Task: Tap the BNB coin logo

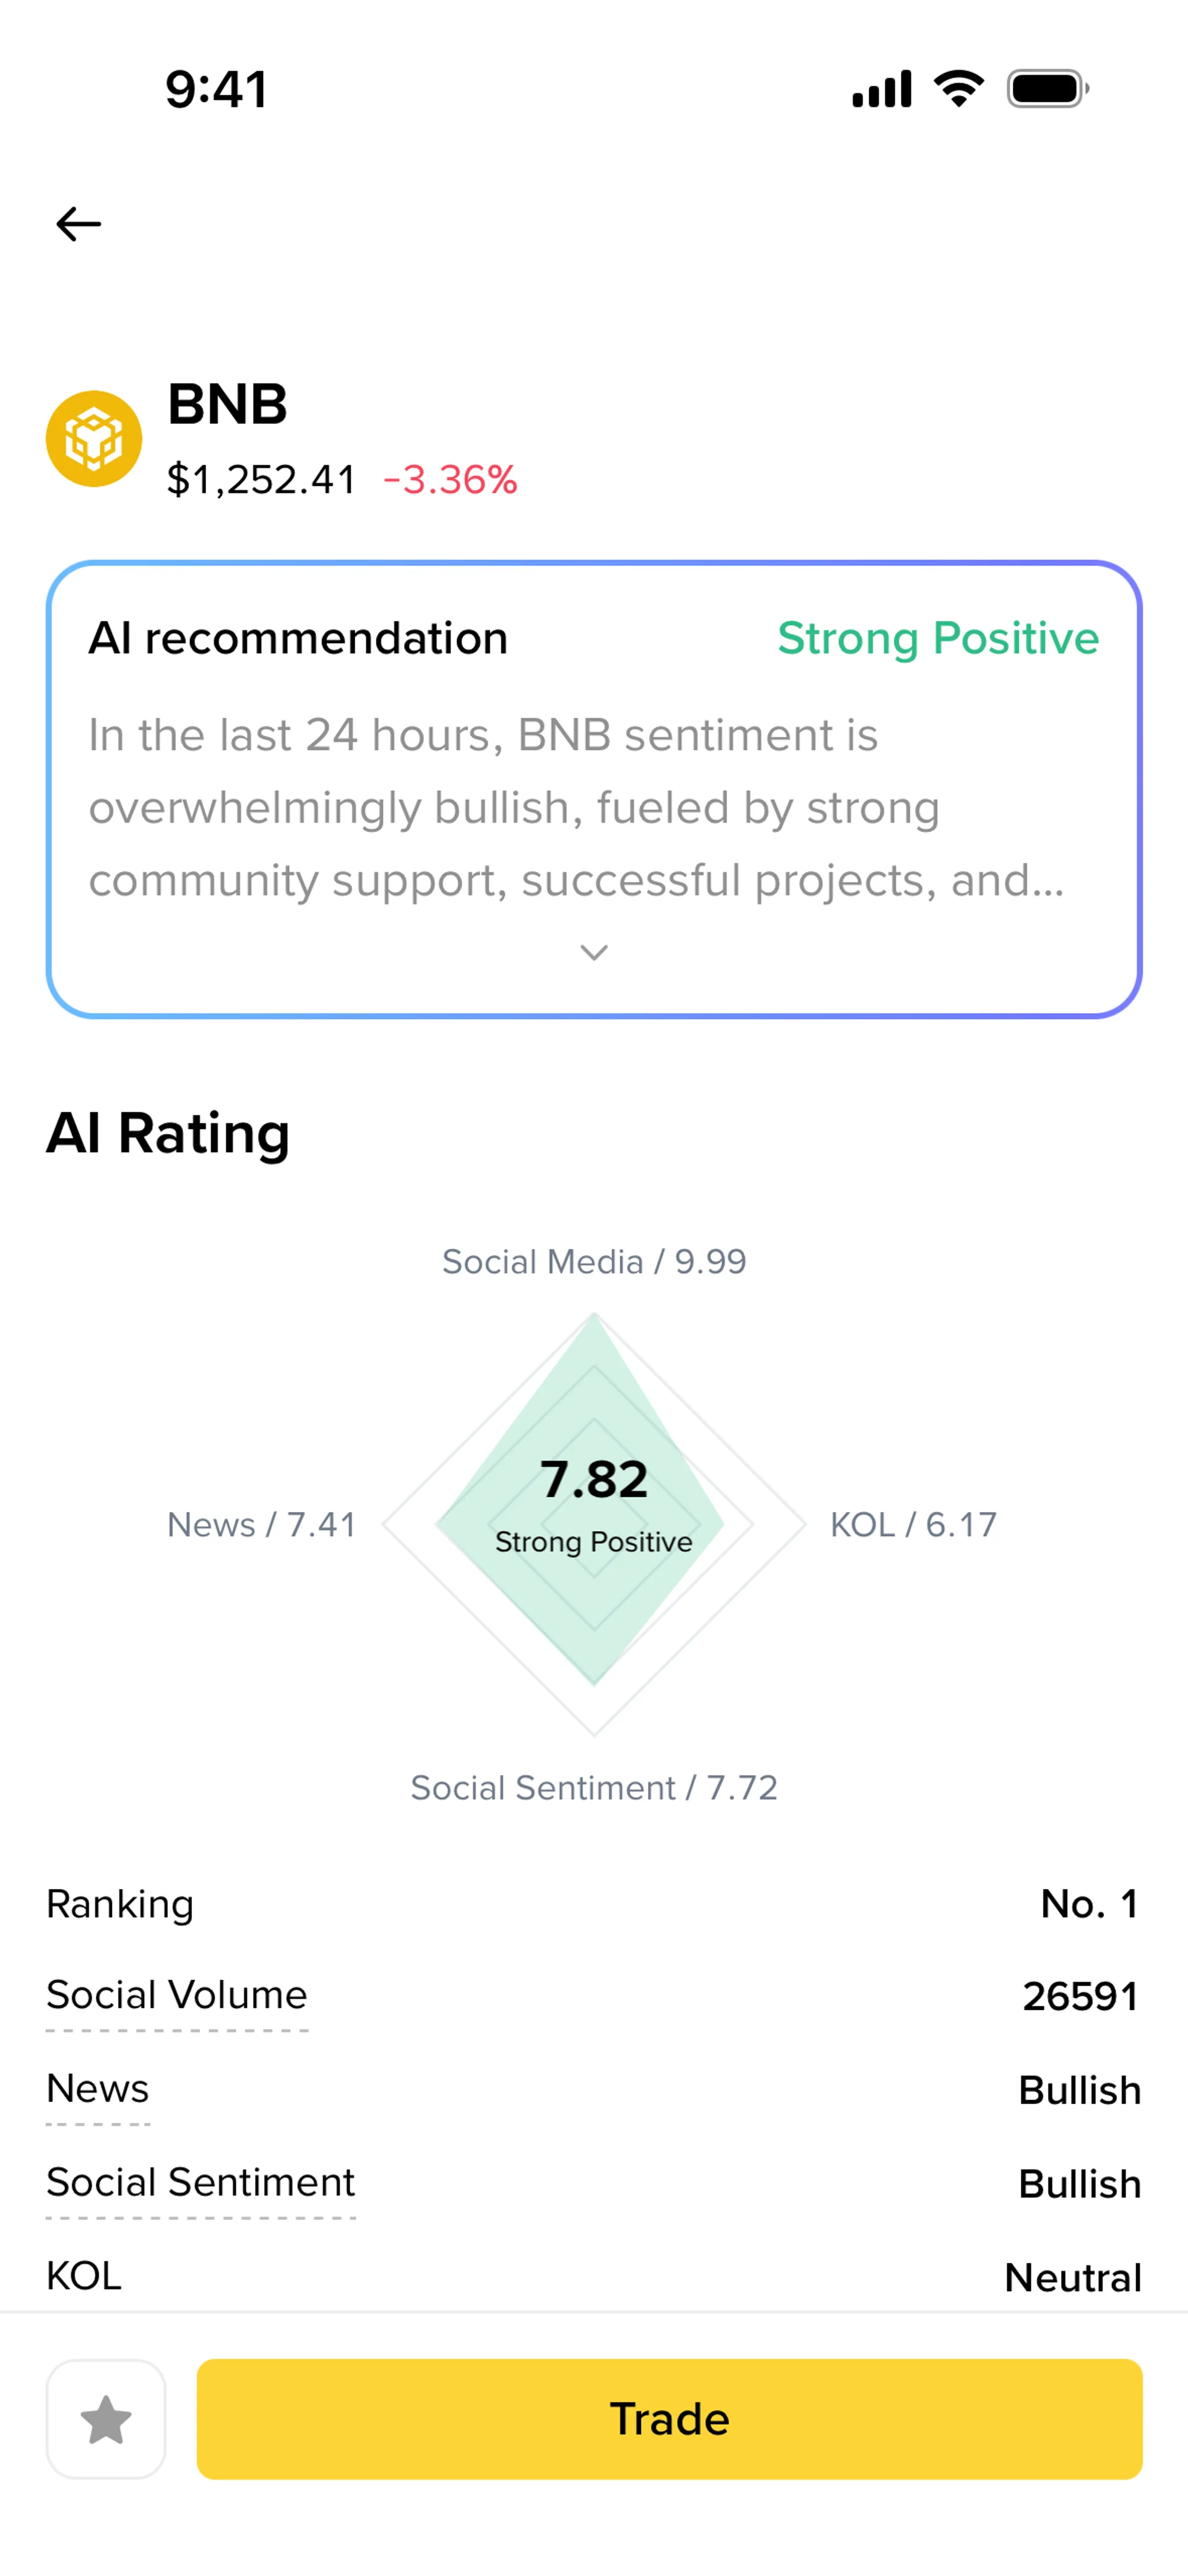Action: click(94, 439)
